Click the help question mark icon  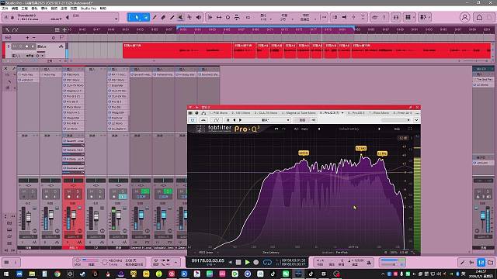click(384, 17)
